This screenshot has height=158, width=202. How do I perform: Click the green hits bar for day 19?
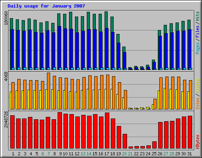(x=118, y=38)
